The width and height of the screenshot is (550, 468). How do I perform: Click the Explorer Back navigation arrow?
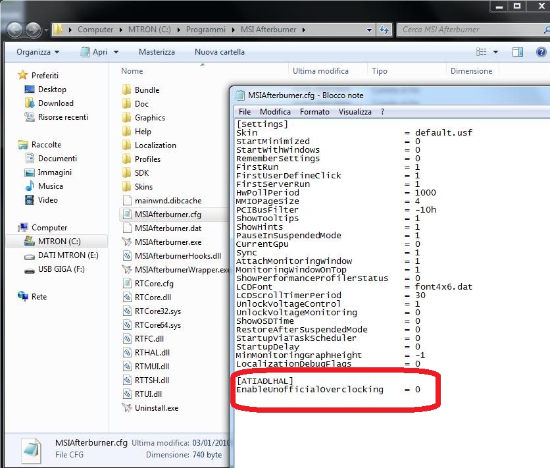[15, 30]
